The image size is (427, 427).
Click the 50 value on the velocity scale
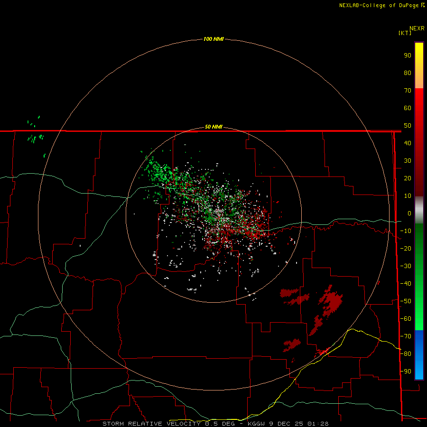408,126
